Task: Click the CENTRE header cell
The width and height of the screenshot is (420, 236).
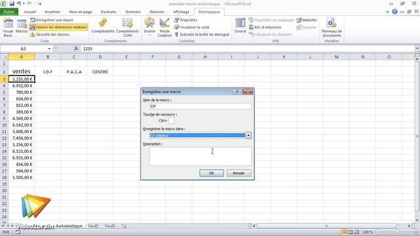Action: [x=100, y=71]
